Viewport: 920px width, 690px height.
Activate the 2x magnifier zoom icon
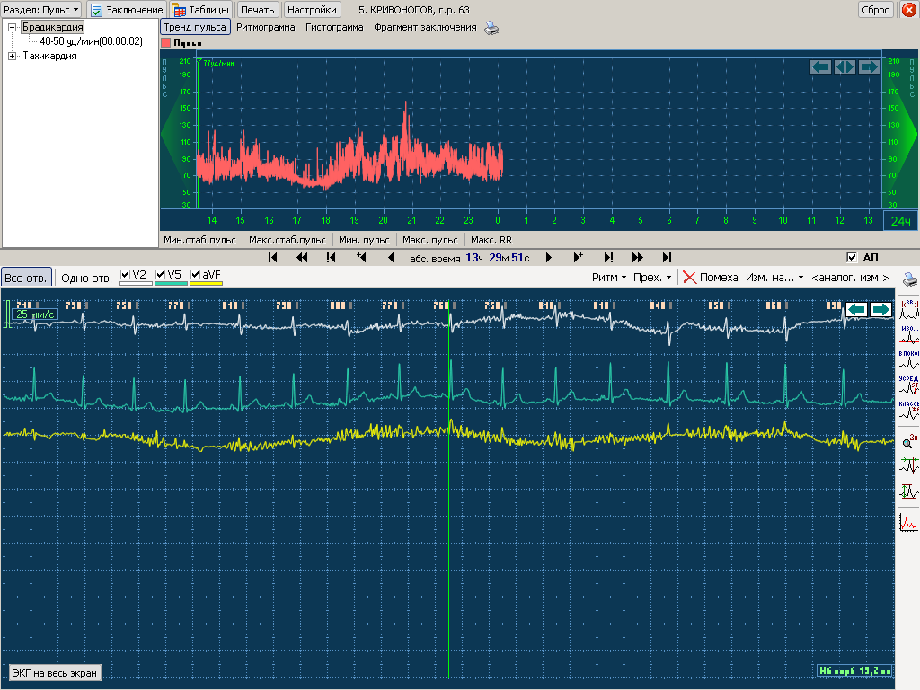click(x=909, y=441)
